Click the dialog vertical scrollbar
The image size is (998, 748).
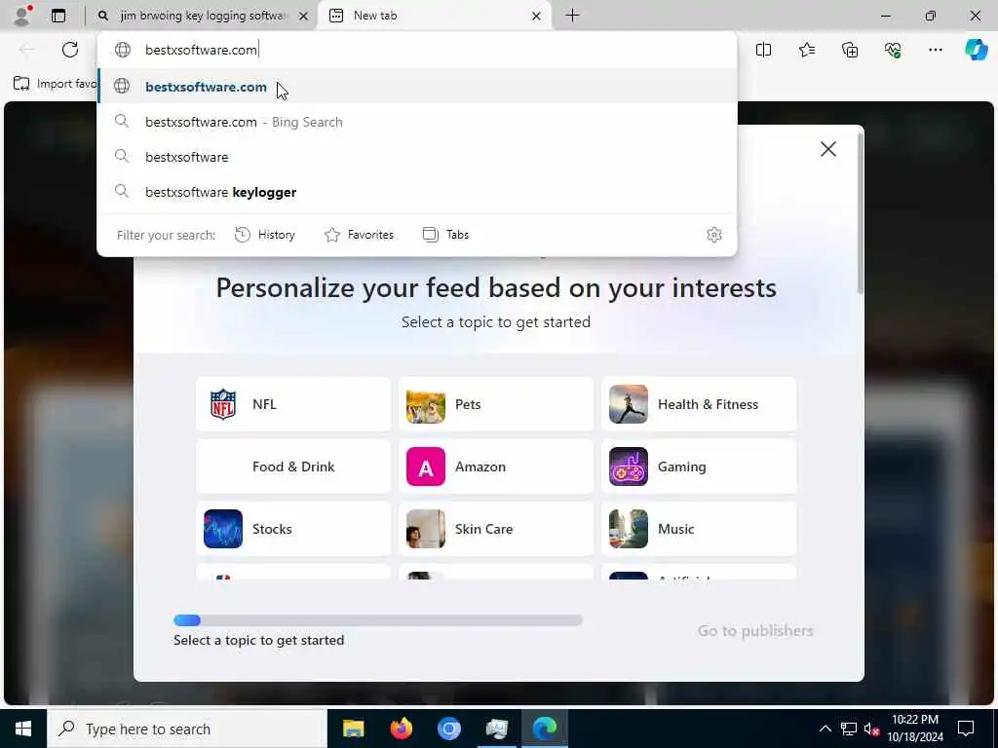[861, 213]
